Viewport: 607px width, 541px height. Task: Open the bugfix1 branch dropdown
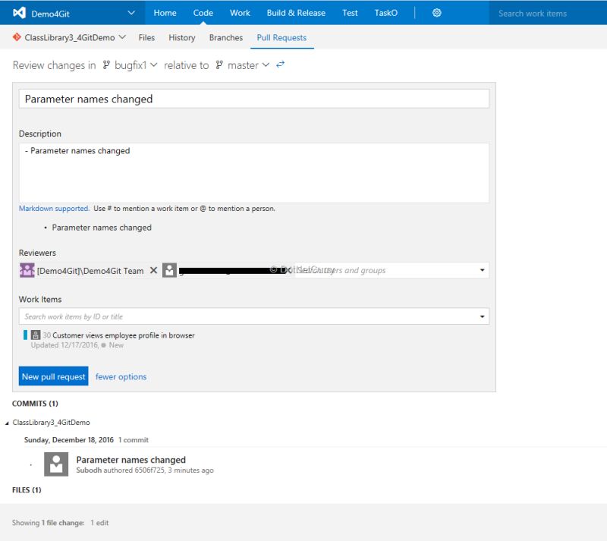(154, 65)
